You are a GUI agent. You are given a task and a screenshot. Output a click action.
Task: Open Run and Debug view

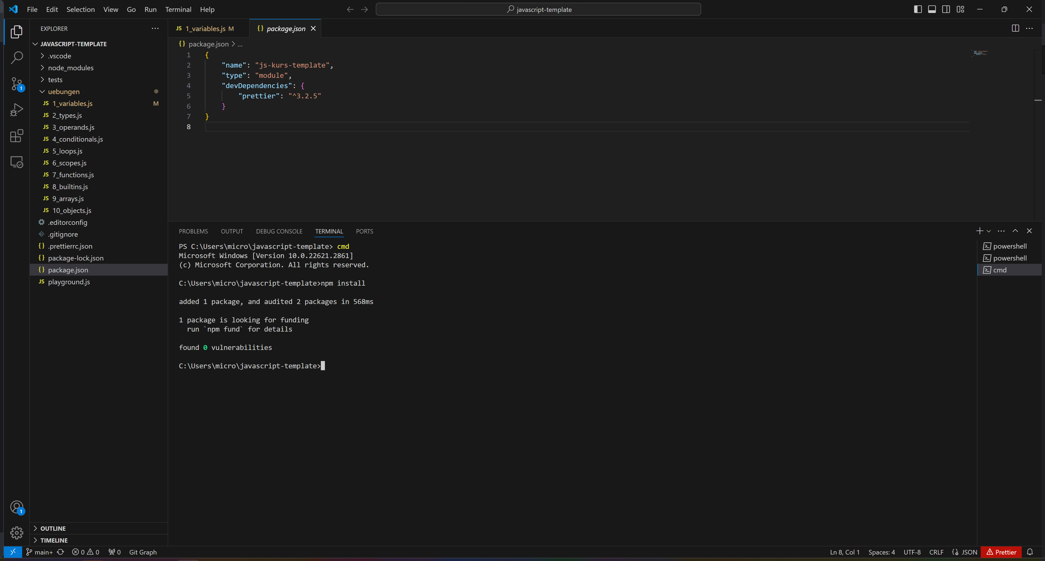(16, 110)
